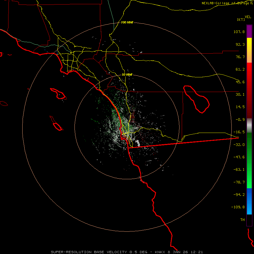Pick the purple segment of the velocity scale
This screenshot has width=254, height=254.
click(249, 31)
